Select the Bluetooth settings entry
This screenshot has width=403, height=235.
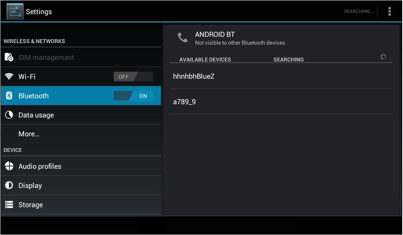pyautogui.click(x=81, y=96)
